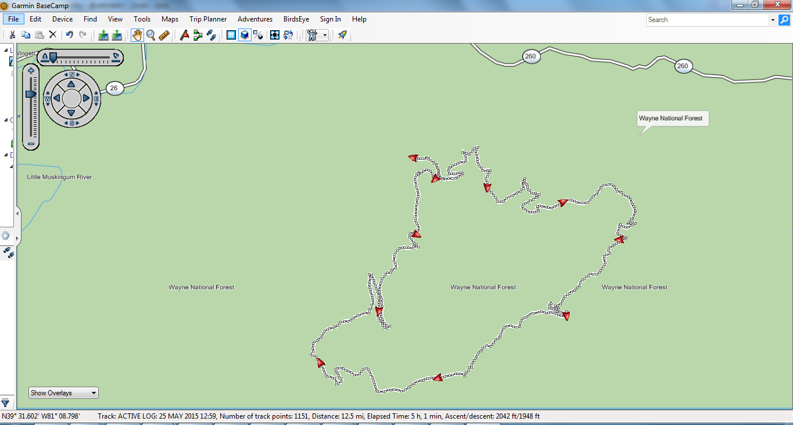Click the rocket adventure icon
Screen dimensions: 793x425
342,35
